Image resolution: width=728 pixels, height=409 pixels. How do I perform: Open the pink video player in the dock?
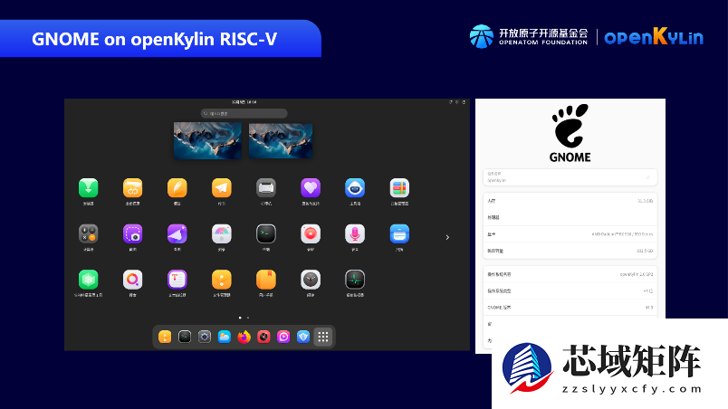tap(283, 337)
